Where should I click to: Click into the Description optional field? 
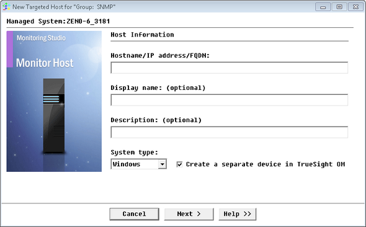230,132
